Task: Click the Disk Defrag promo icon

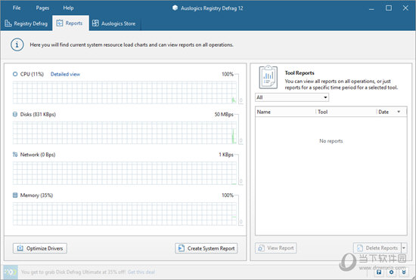Action: 11,272
